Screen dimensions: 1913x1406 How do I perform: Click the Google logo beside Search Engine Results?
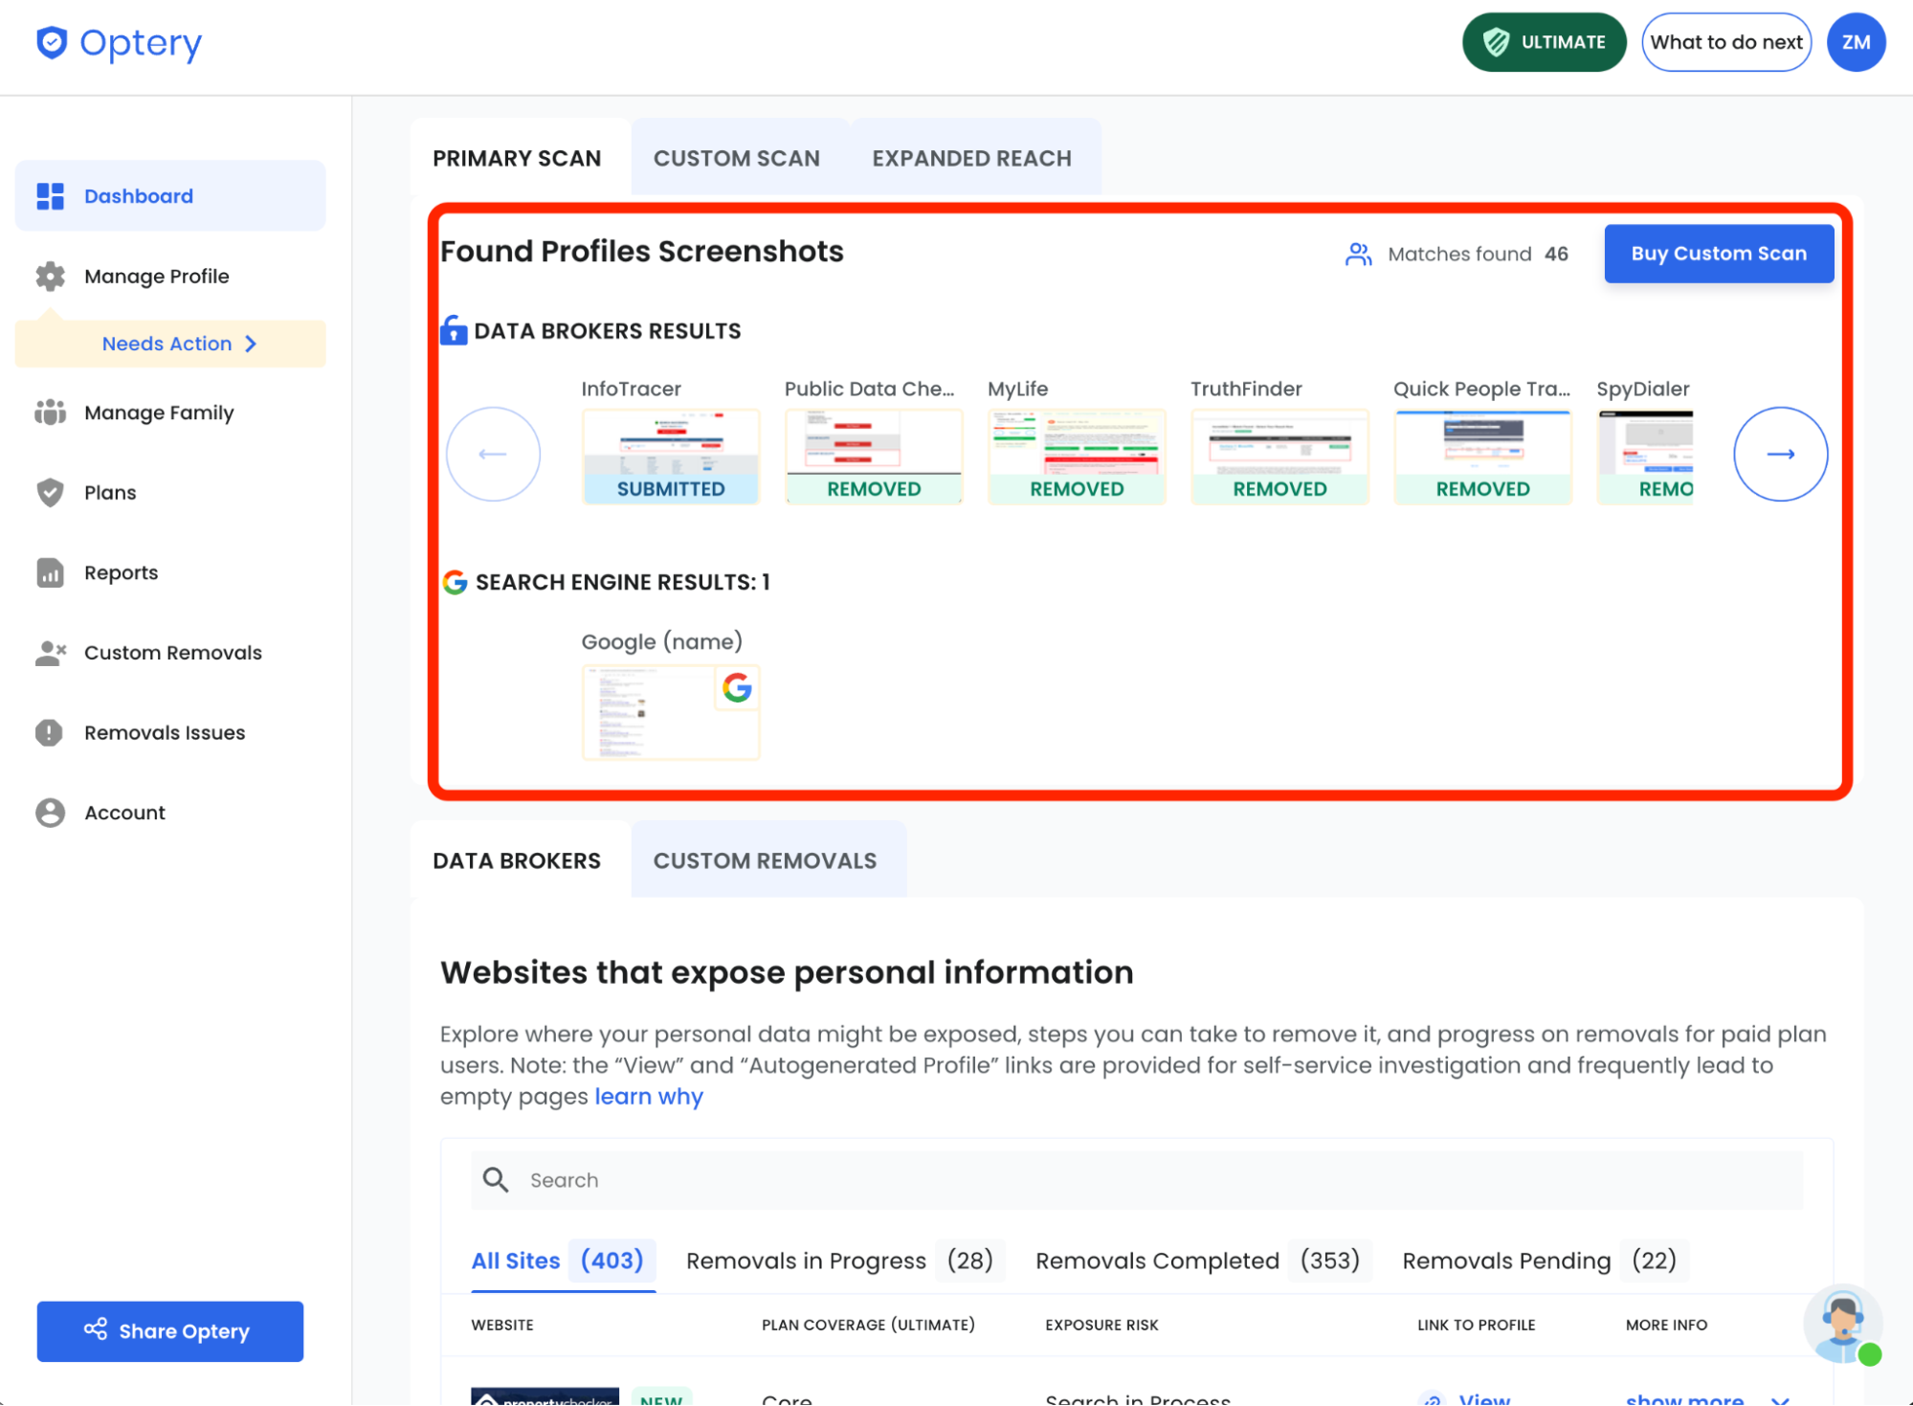point(455,582)
